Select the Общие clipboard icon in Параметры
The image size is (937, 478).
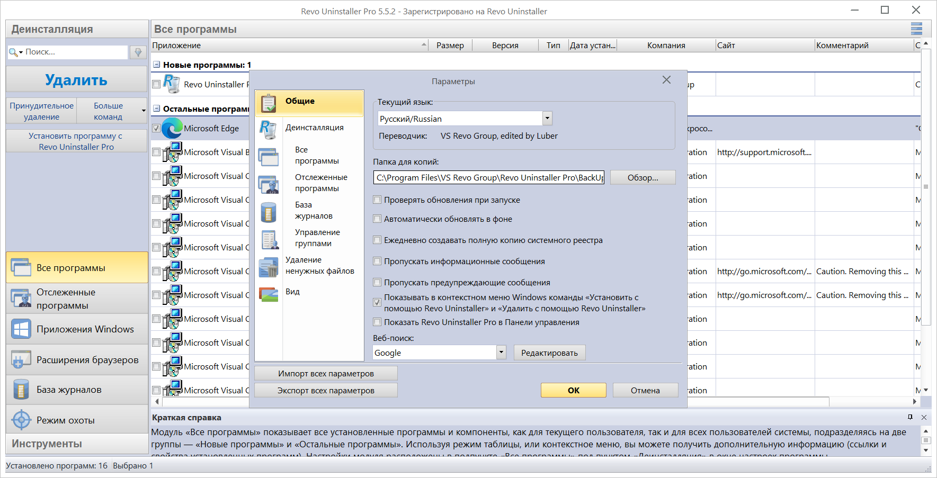(269, 103)
